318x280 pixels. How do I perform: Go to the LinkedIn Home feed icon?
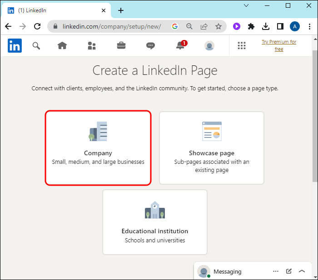(x=62, y=45)
